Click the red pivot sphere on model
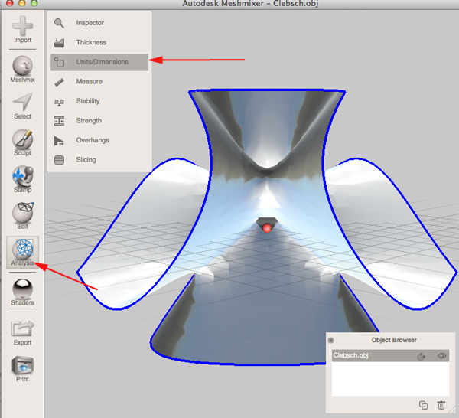Image resolution: width=459 pixels, height=418 pixels. 267,228
